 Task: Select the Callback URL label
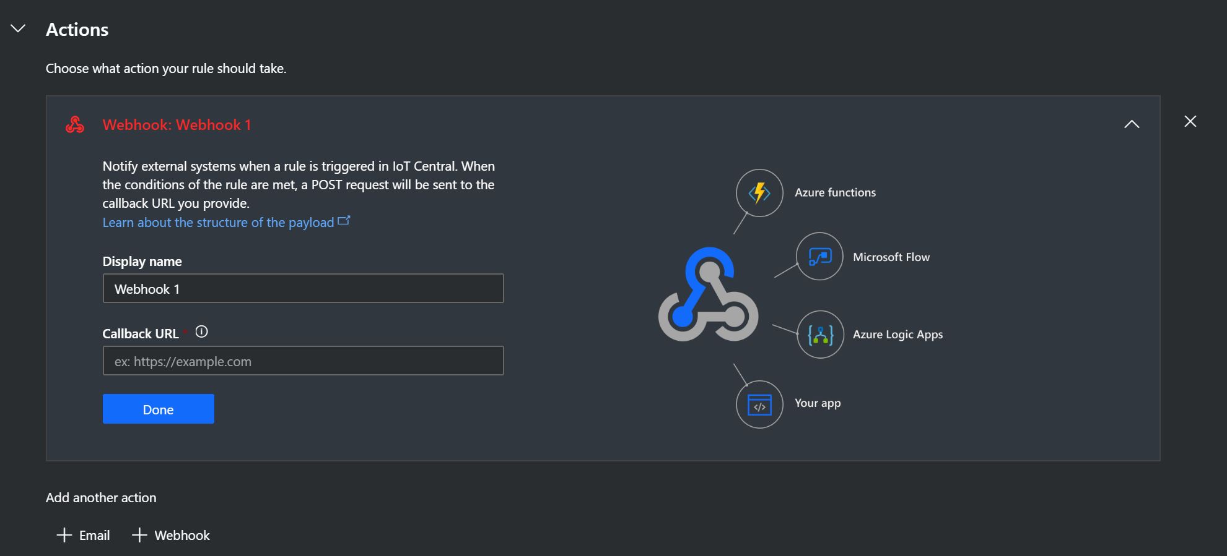coord(141,334)
